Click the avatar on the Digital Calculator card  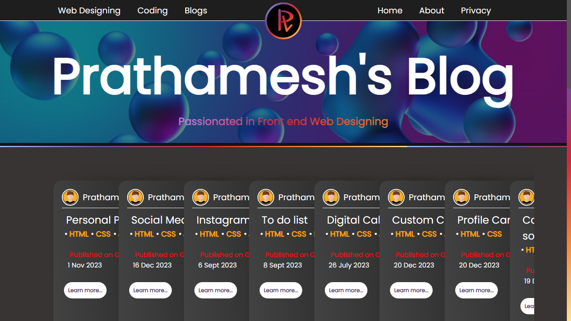[x=331, y=197]
